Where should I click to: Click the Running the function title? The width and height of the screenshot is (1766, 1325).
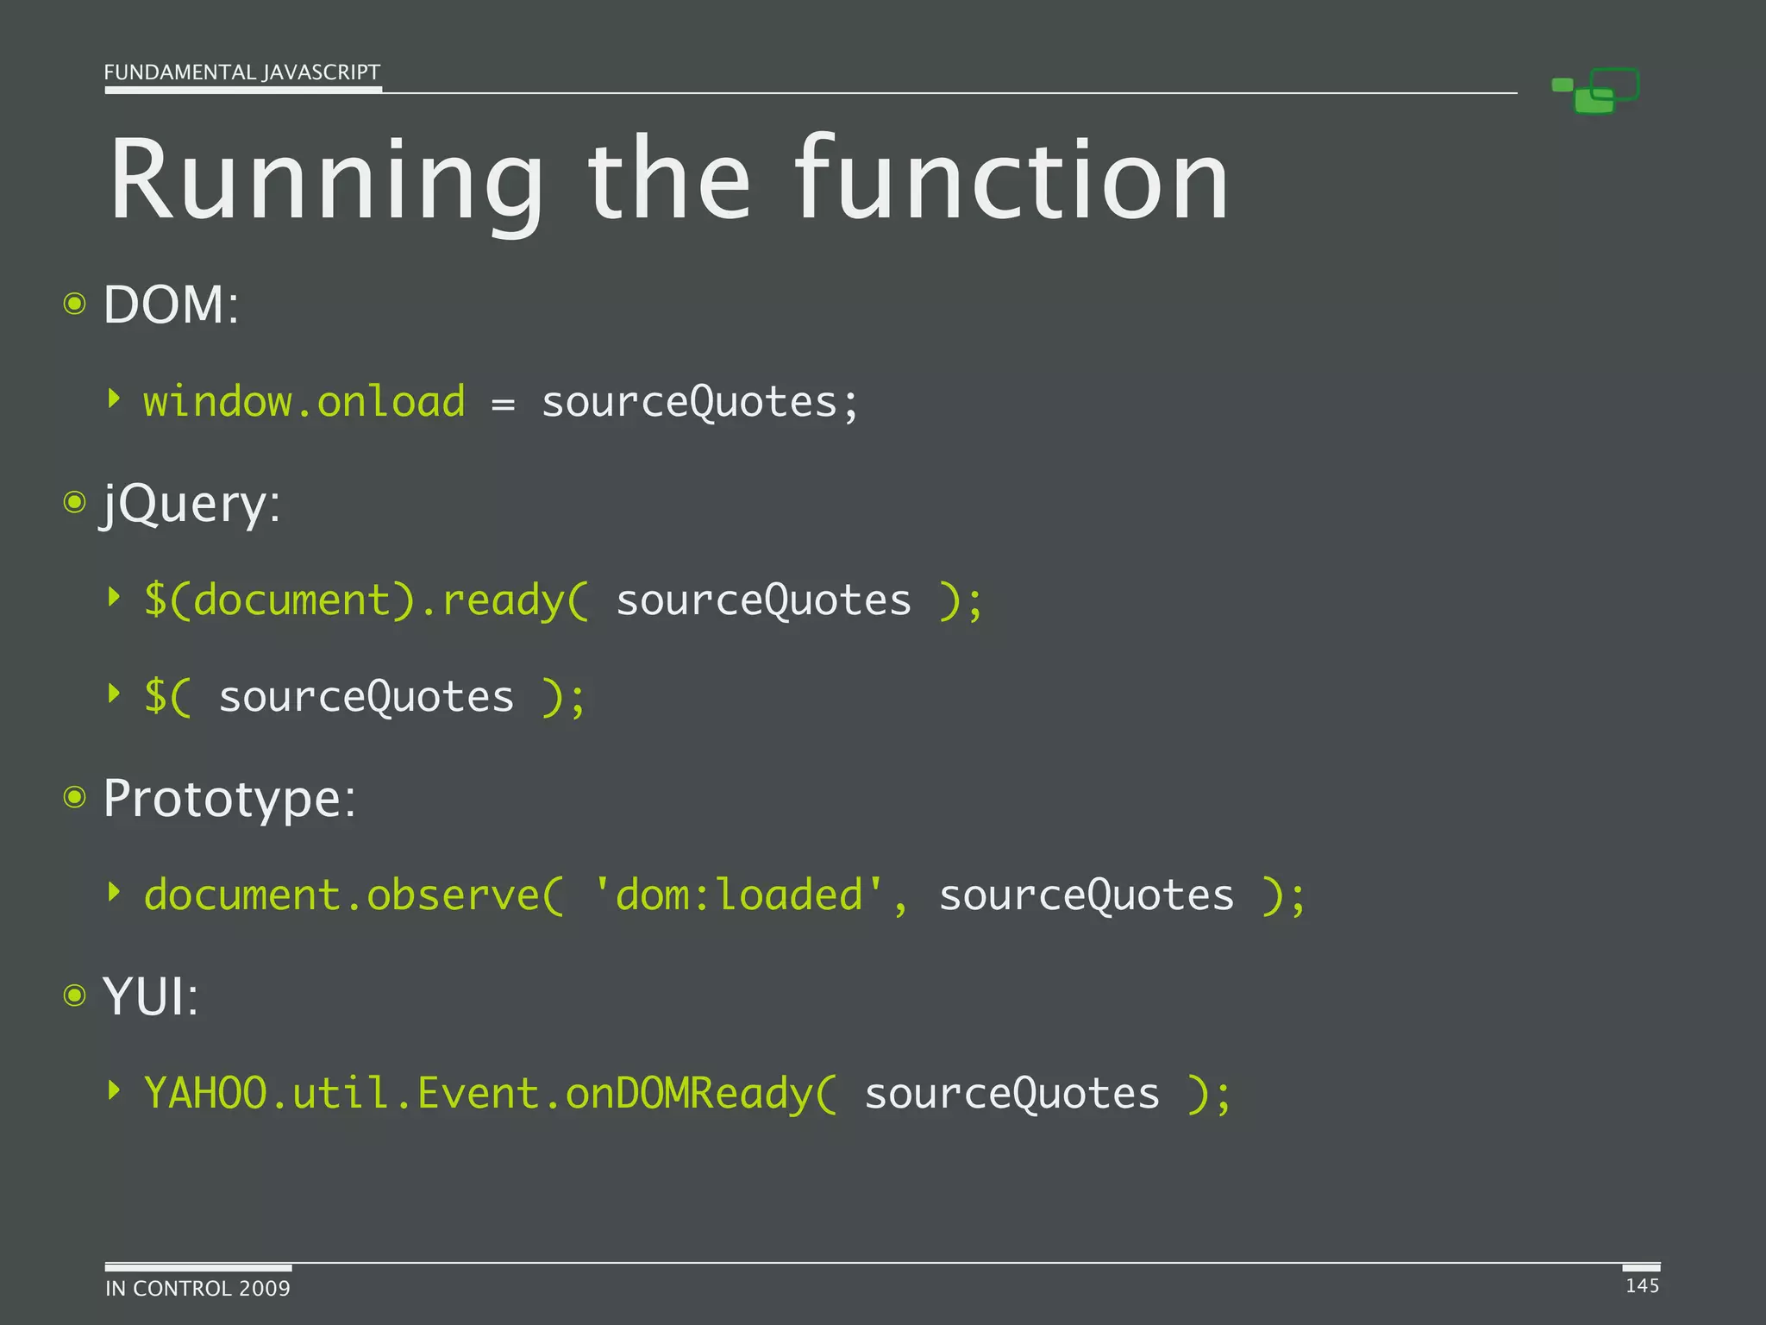click(668, 179)
